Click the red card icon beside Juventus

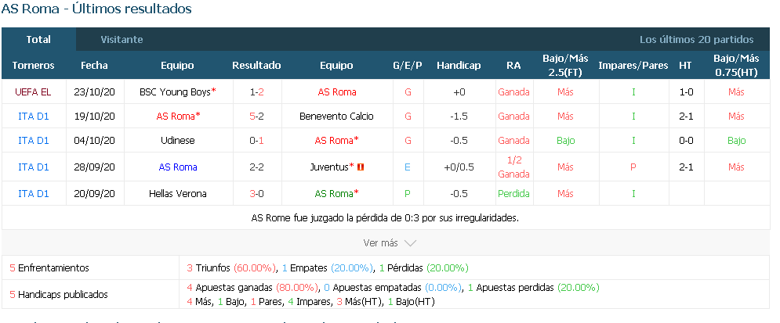click(x=361, y=167)
